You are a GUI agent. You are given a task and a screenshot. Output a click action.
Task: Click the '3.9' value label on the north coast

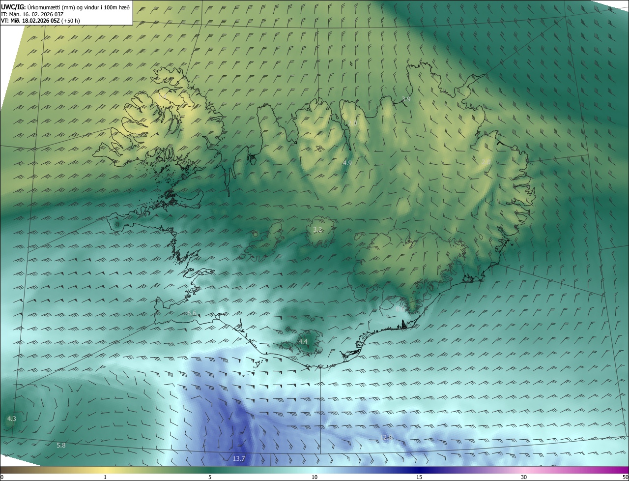[x=406, y=99]
